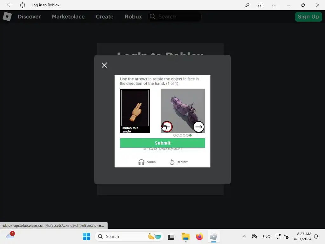The width and height of the screenshot is (325, 244).
Task: Click the Roblox logo home icon
Action: coord(7,17)
